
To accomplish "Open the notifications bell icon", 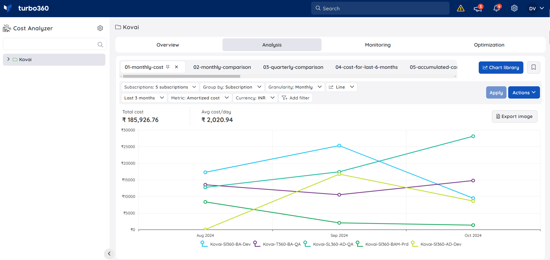I will 497,8.
